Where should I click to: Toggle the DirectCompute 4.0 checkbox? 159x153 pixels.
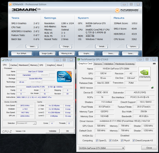(134, 140)
